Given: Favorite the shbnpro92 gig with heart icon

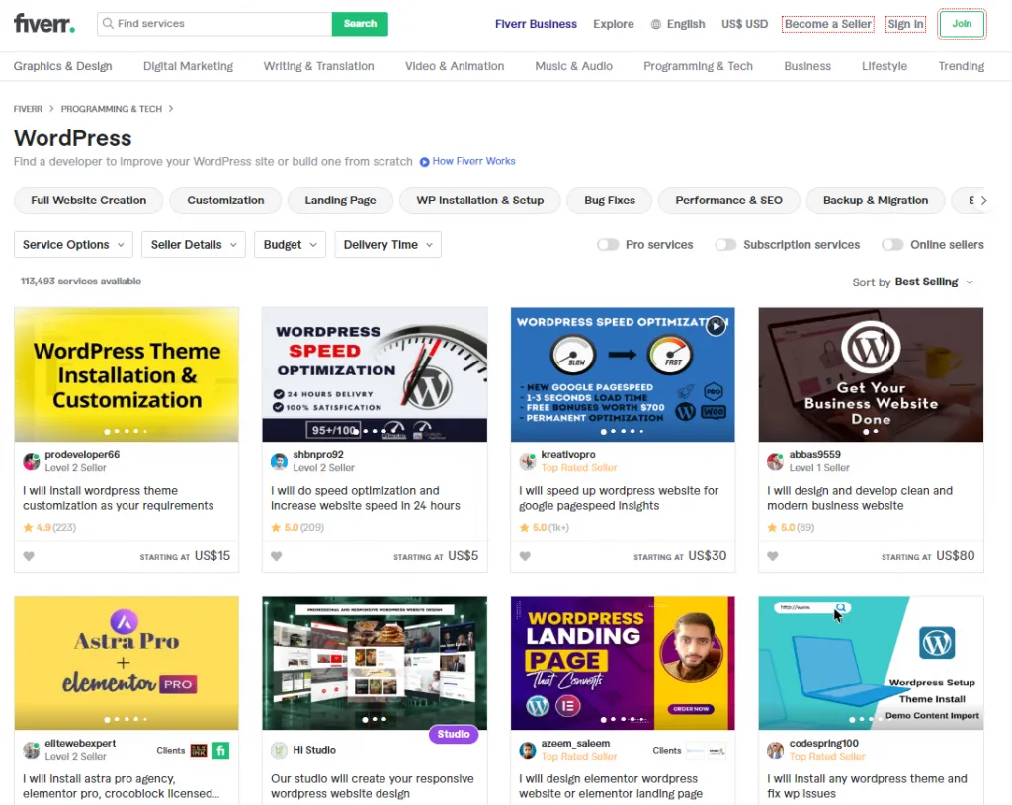Looking at the screenshot, I should tap(277, 556).
